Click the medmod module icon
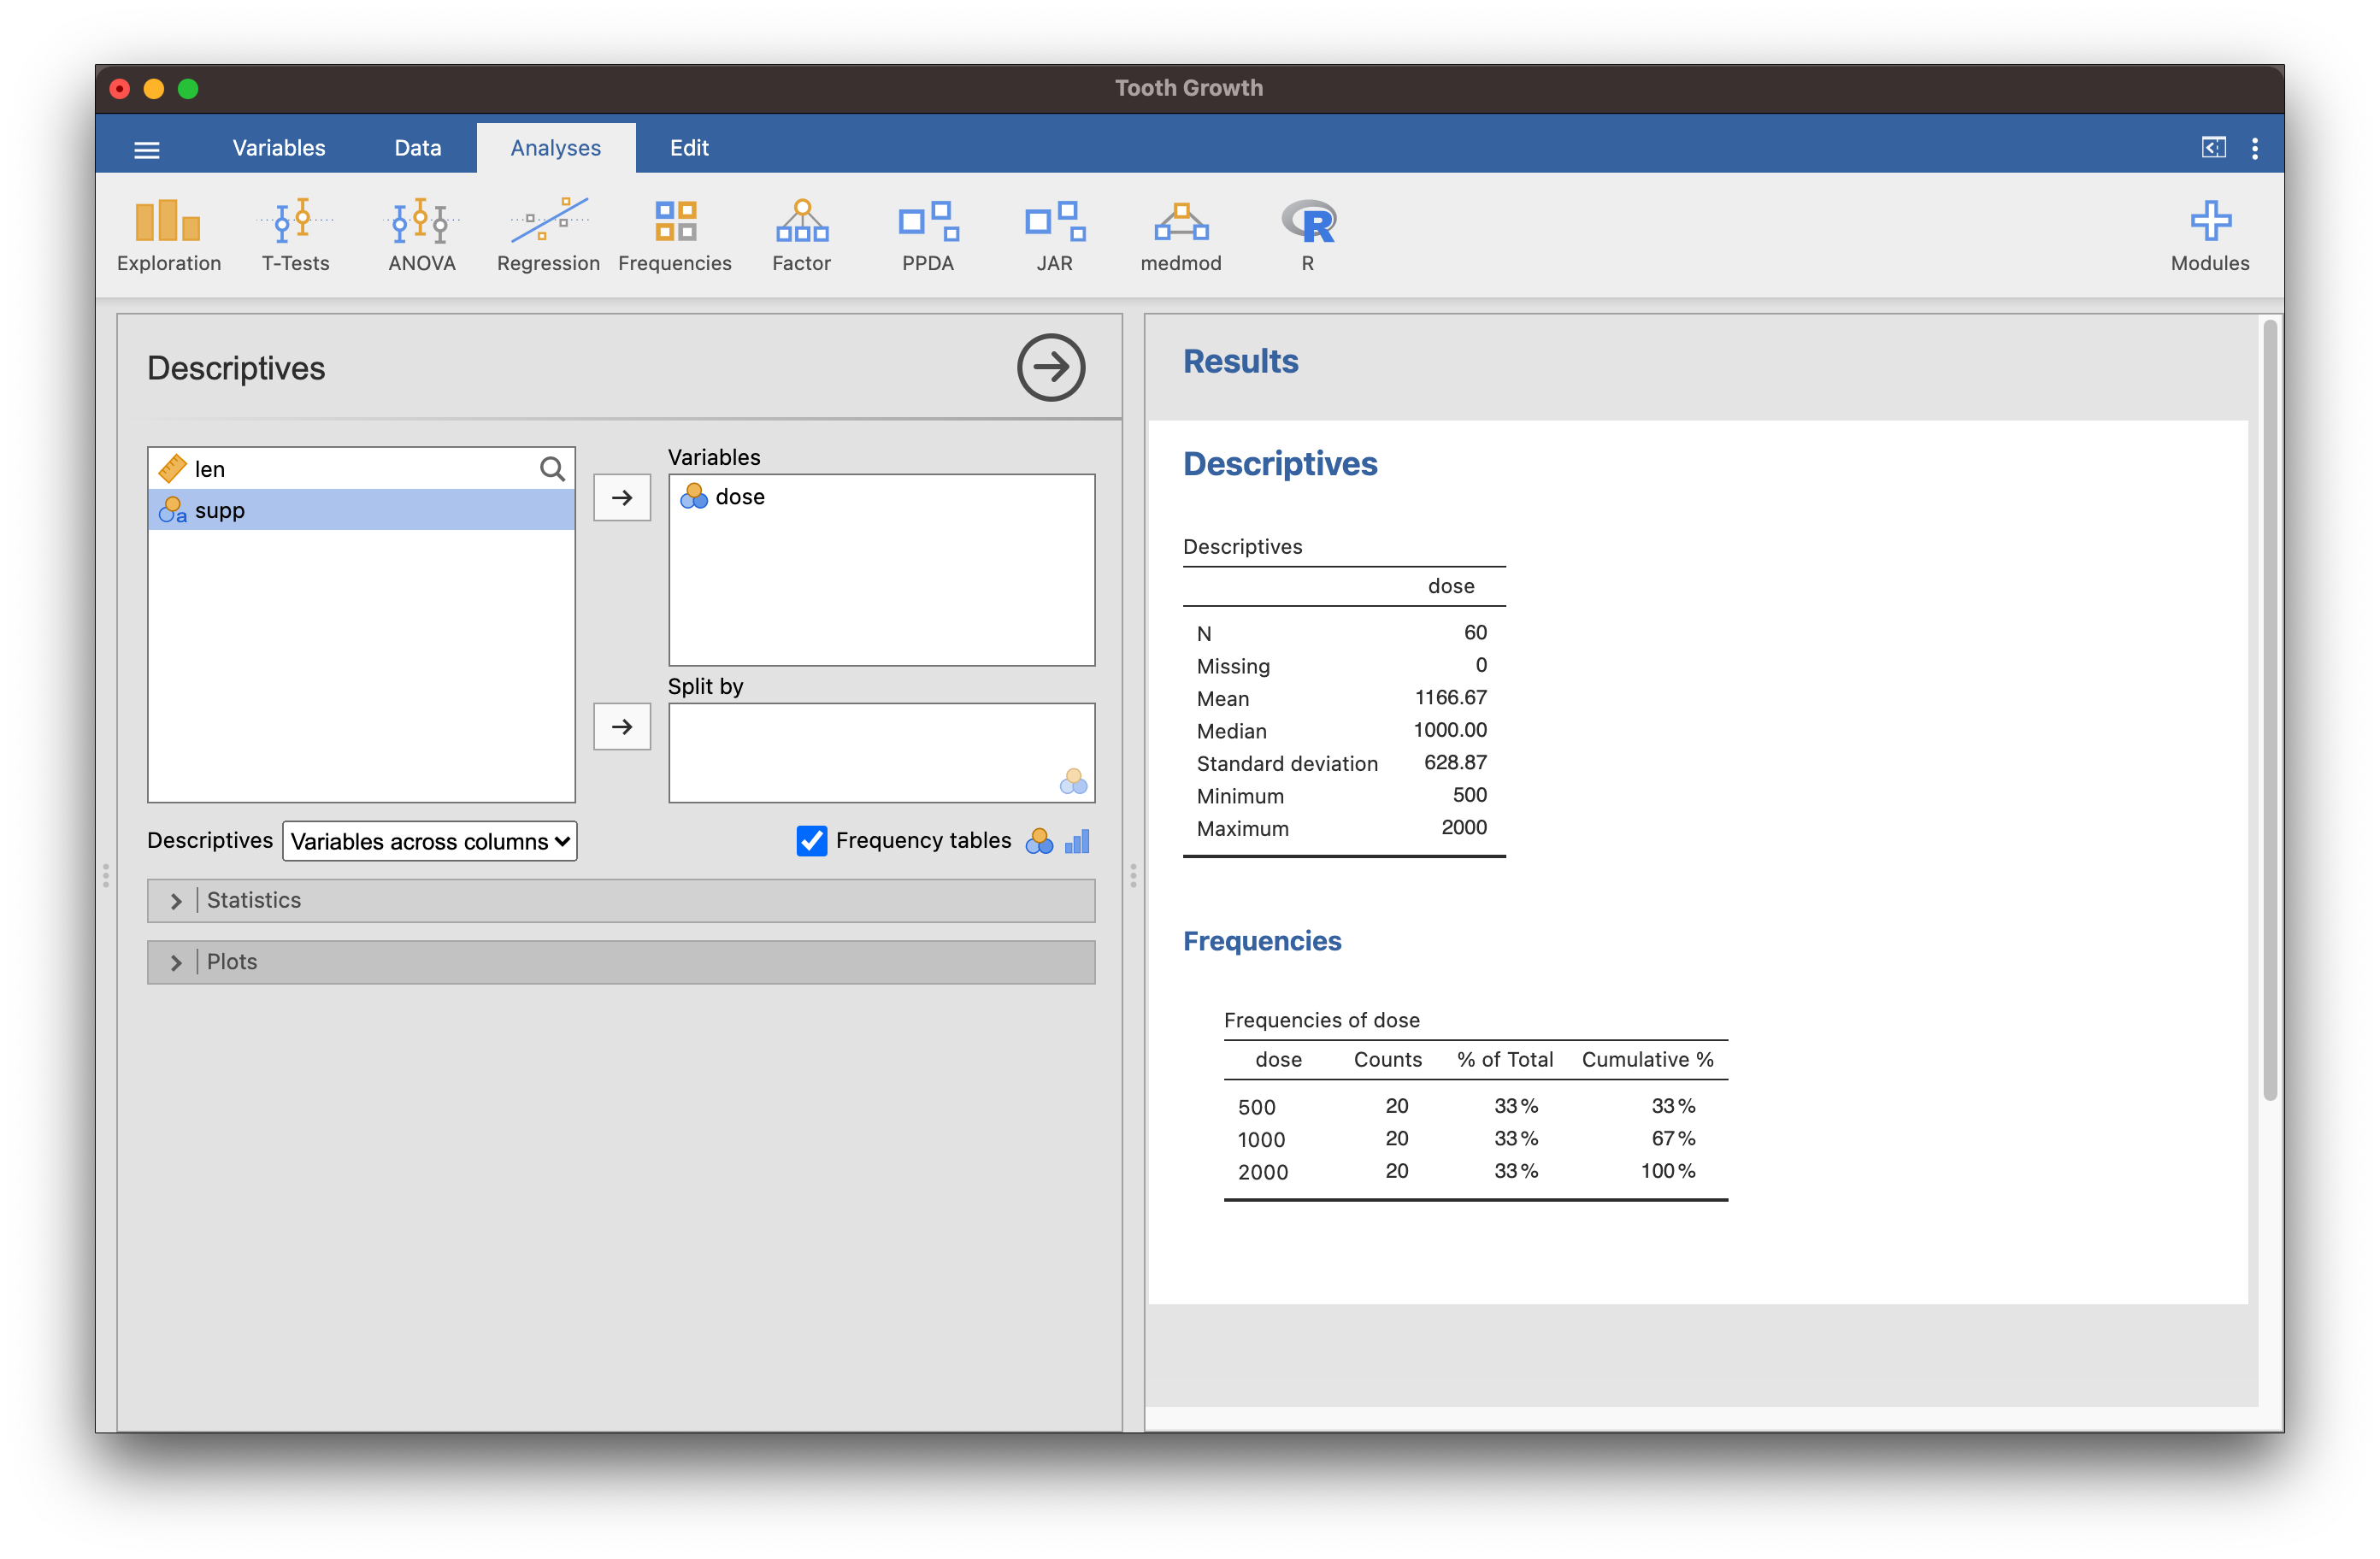Image resolution: width=2380 pixels, height=1559 pixels. (x=1181, y=235)
